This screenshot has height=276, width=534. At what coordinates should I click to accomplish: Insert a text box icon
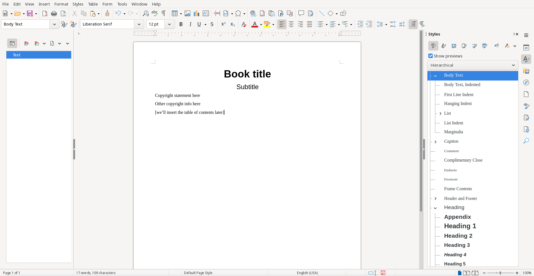pyautogui.click(x=206, y=13)
